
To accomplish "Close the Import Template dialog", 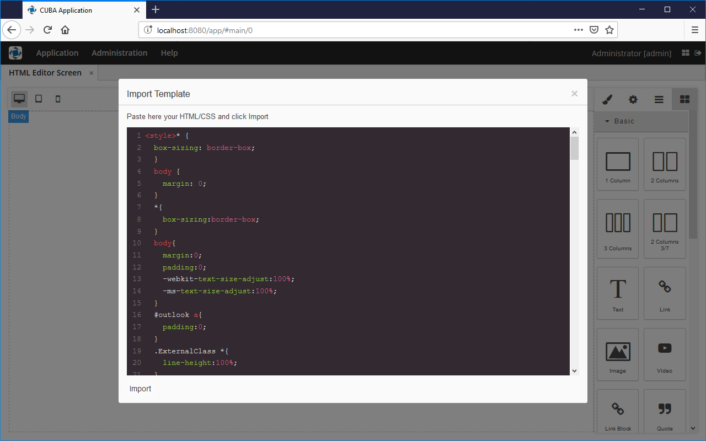I will (574, 94).
